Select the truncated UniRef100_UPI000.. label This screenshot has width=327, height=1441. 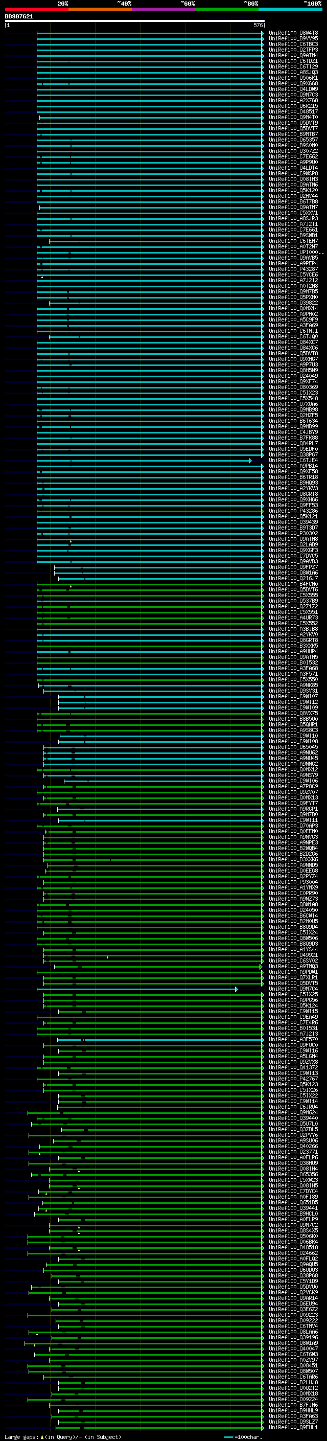(296, 253)
